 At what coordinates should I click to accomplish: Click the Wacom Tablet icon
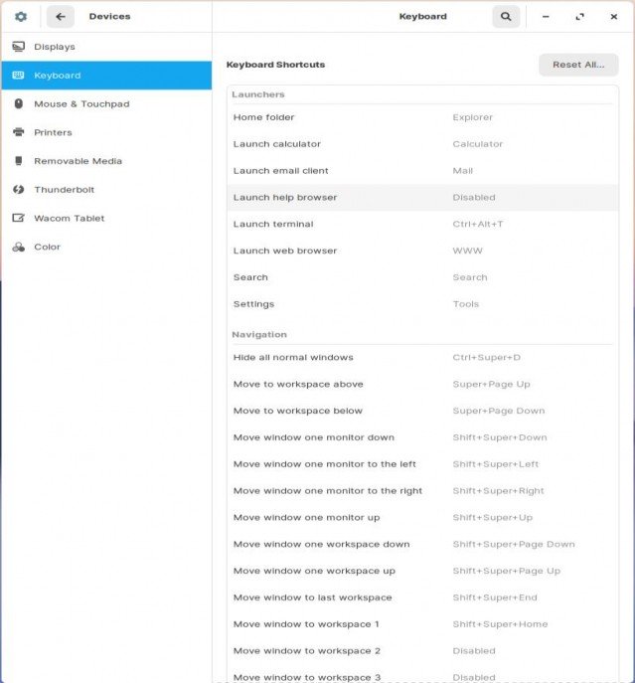pyautogui.click(x=19, y=218)
